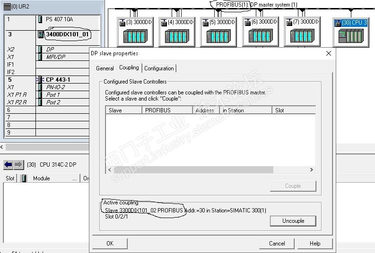Click the UR2 rack icon
Viewport: 375px width, 253px height.
point(7,7)
